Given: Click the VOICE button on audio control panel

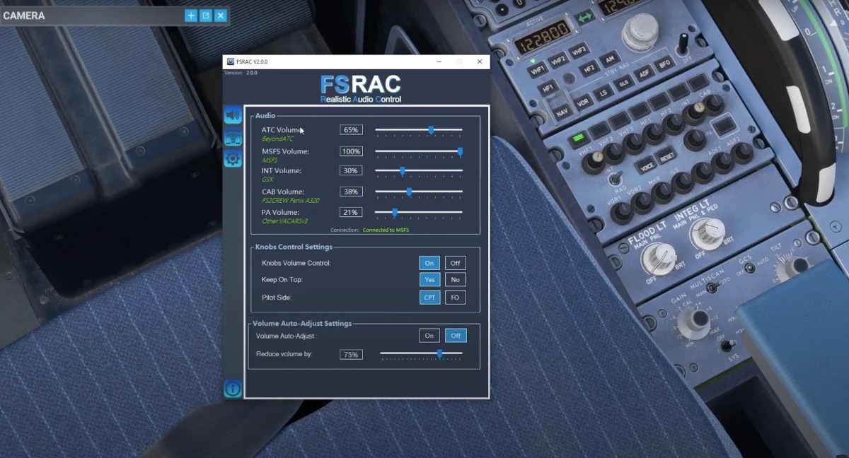Looking at the screenshot, I should tap(647, 166).
